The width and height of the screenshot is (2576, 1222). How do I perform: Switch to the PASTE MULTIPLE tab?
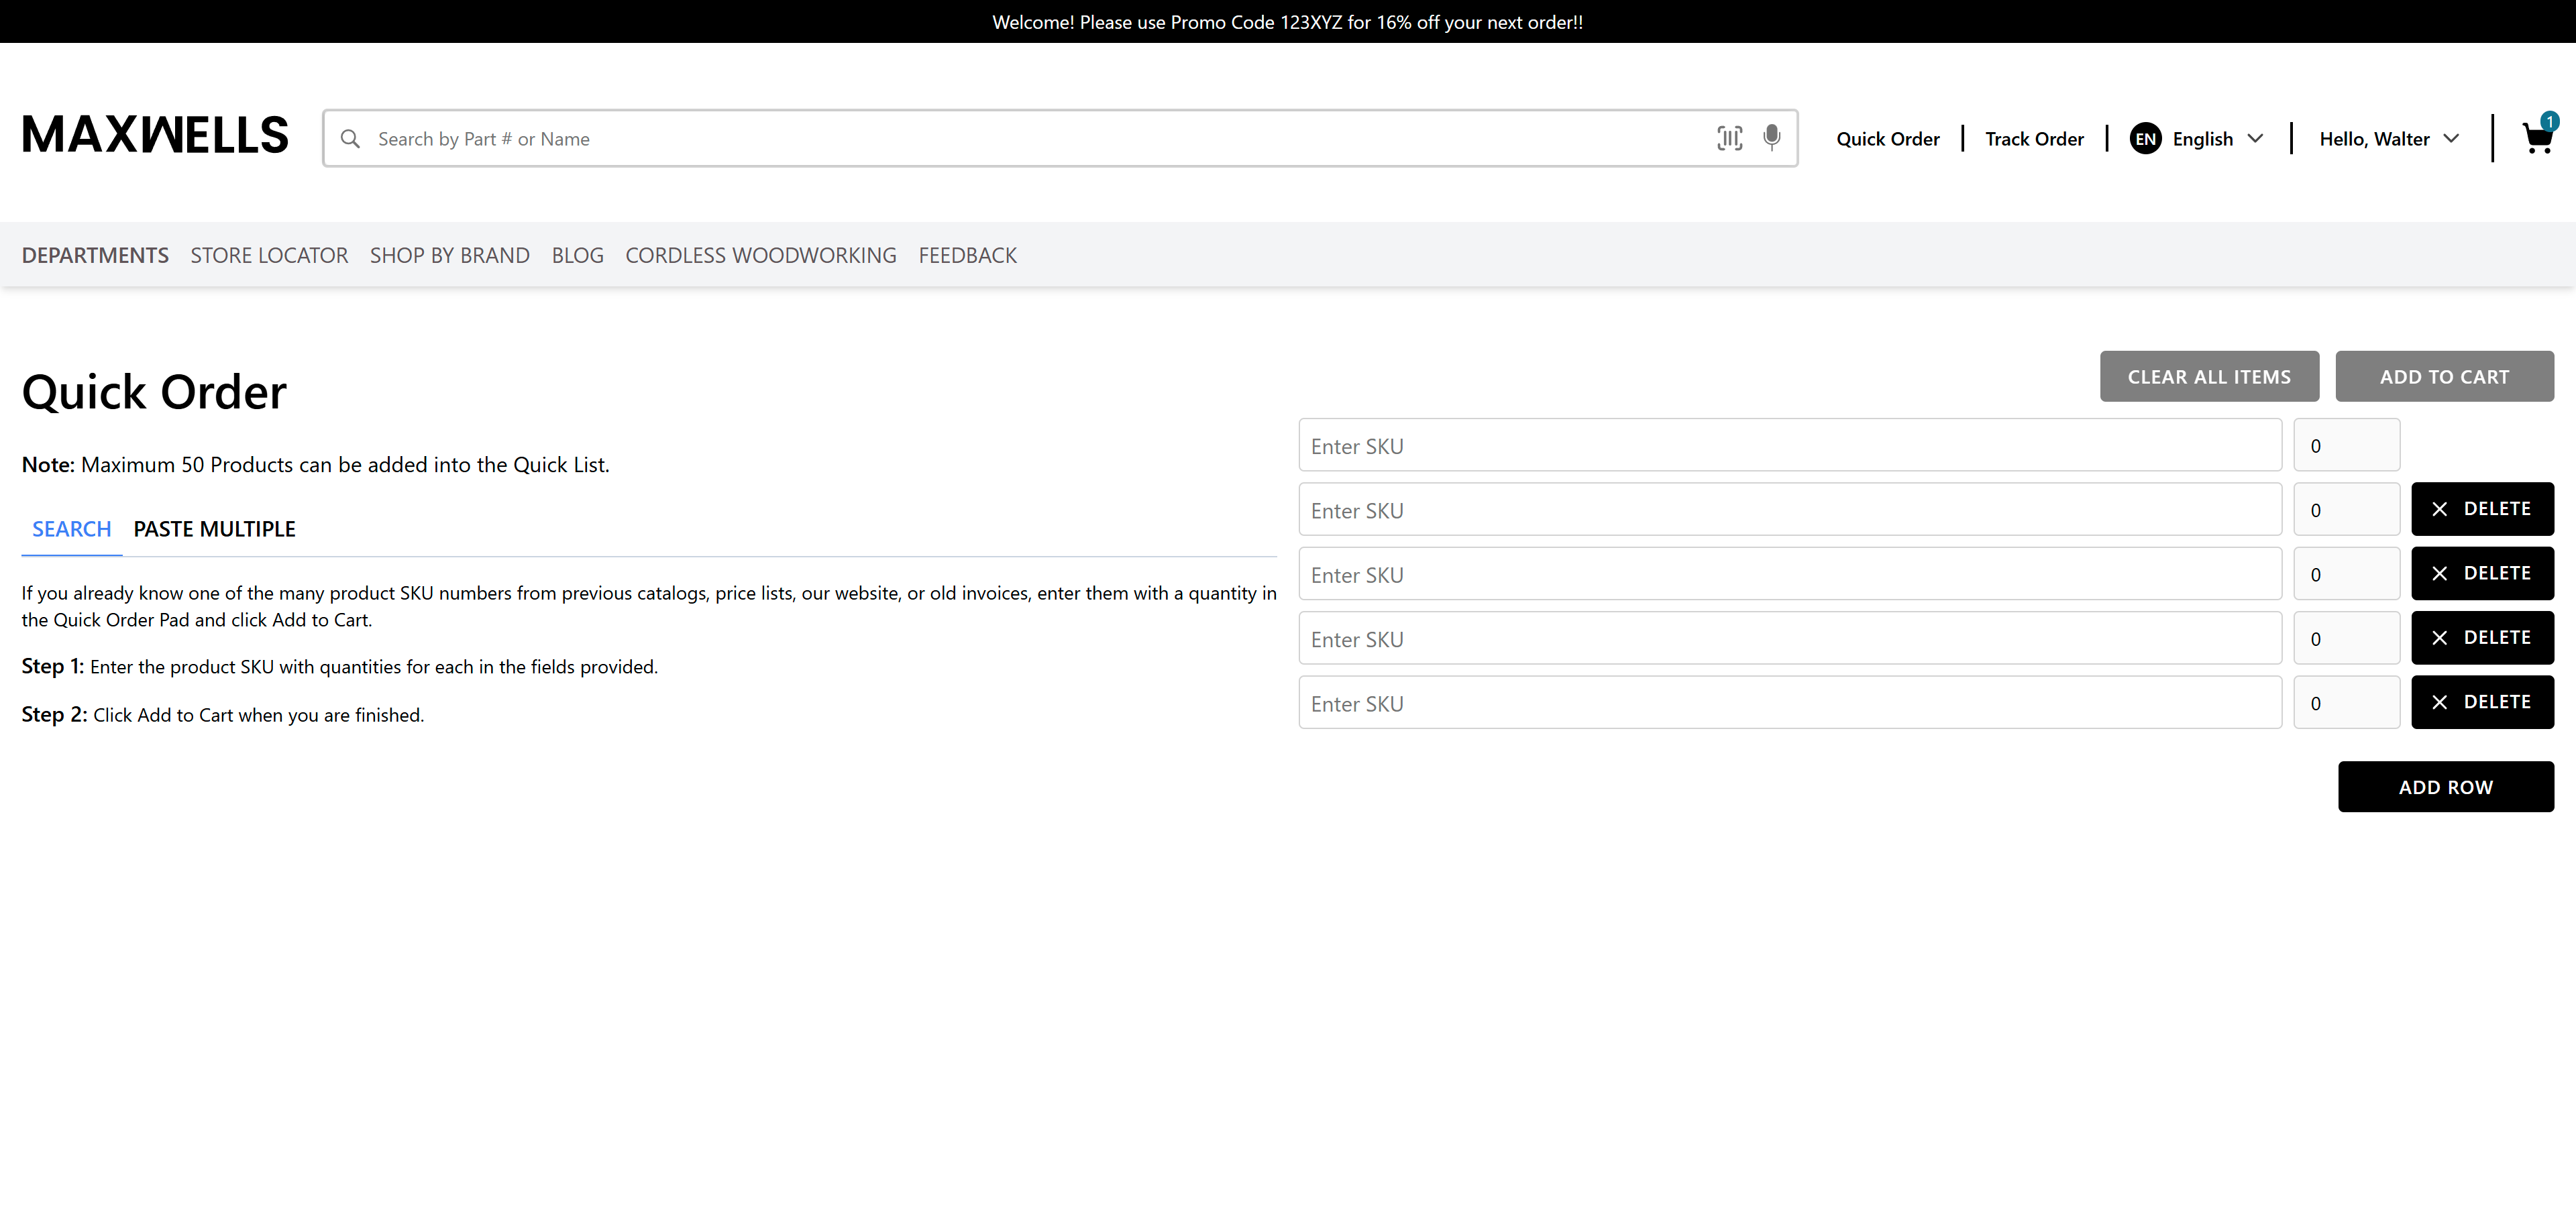point(214,529)
